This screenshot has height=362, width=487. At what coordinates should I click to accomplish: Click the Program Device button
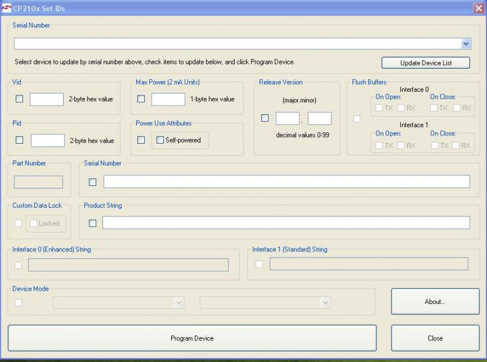[x=192, y=338]
